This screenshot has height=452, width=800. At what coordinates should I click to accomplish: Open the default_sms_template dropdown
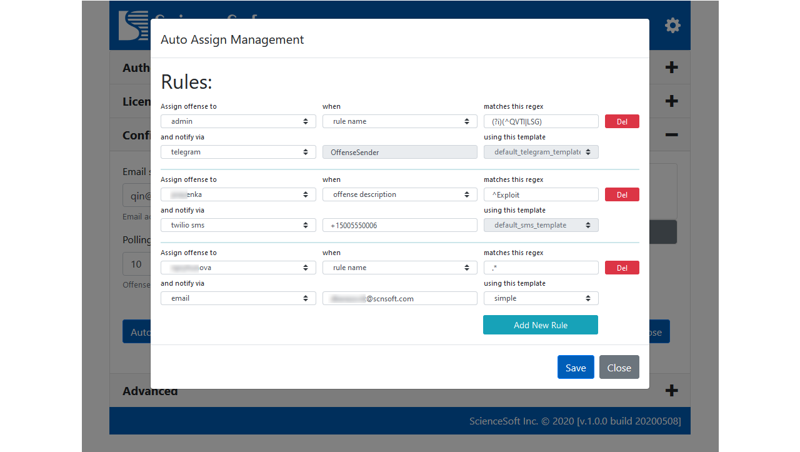pos(541,225)
